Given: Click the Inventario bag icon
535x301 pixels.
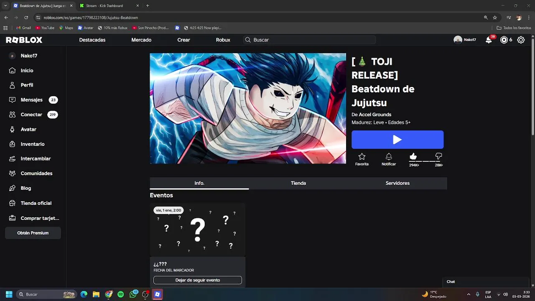Looking at the screenshot, I should tap(13, 144).
